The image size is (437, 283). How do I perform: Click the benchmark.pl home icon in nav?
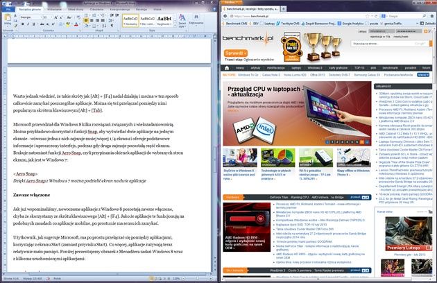coord(227,68)
